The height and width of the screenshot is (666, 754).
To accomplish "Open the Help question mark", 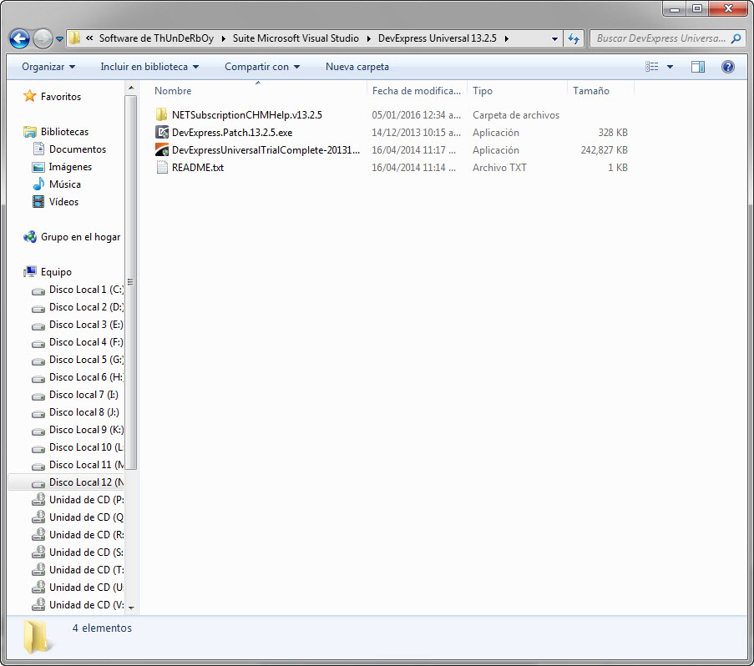I will [727, 67].
